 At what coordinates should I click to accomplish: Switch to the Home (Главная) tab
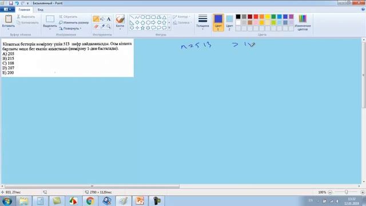(24, 10)
